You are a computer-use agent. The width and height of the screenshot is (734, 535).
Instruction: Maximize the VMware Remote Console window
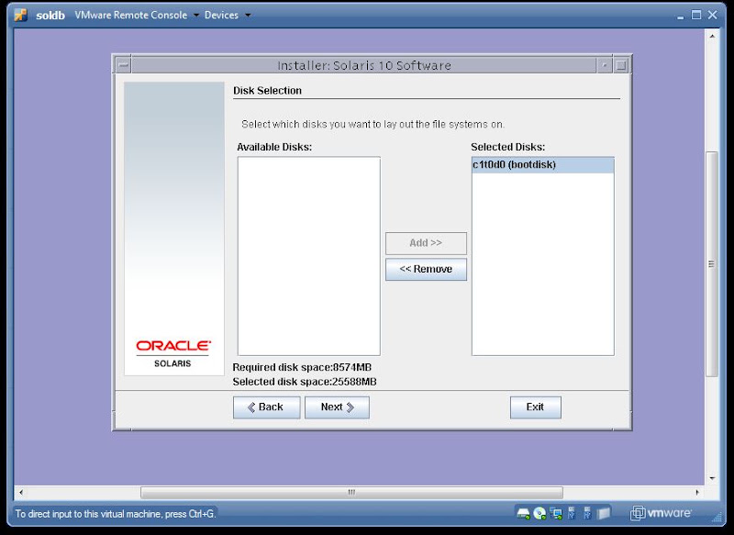[696, 15]
